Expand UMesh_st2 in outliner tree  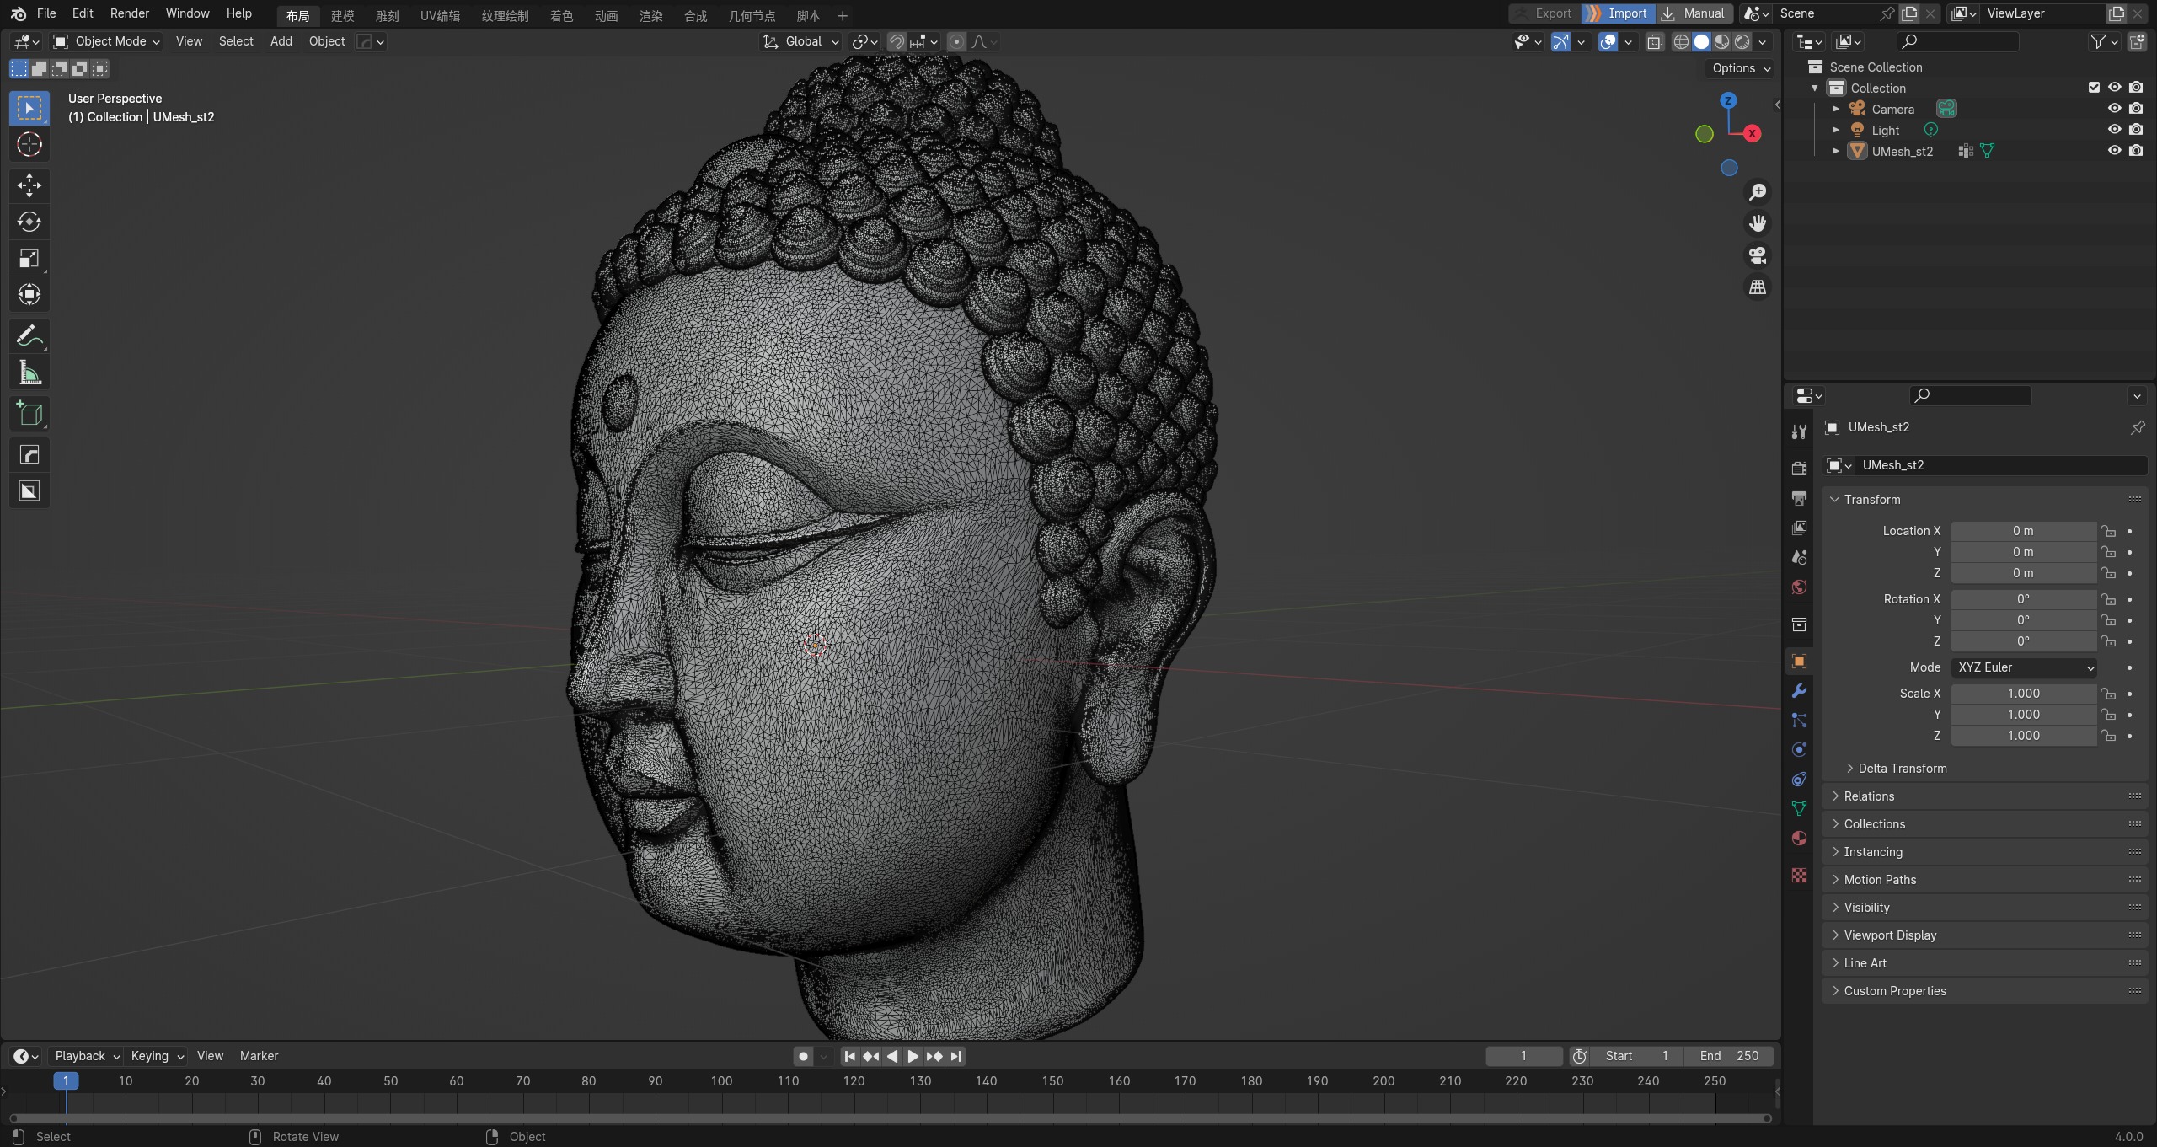click(x=1837, y=151)
